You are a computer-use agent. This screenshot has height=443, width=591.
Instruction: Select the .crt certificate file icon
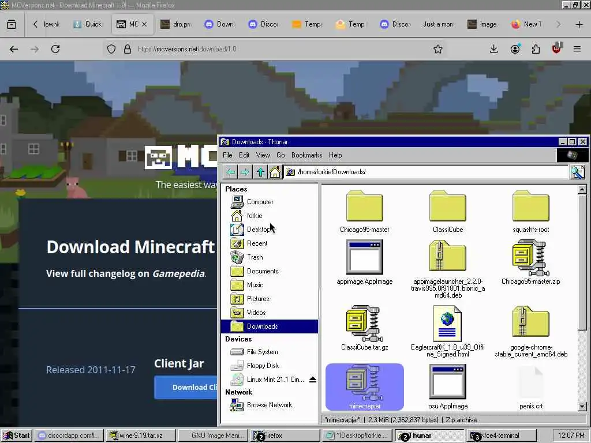pos(531,383)
